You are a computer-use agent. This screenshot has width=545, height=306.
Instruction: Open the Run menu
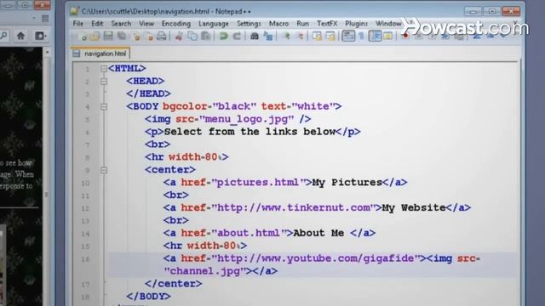click(302, 24)
